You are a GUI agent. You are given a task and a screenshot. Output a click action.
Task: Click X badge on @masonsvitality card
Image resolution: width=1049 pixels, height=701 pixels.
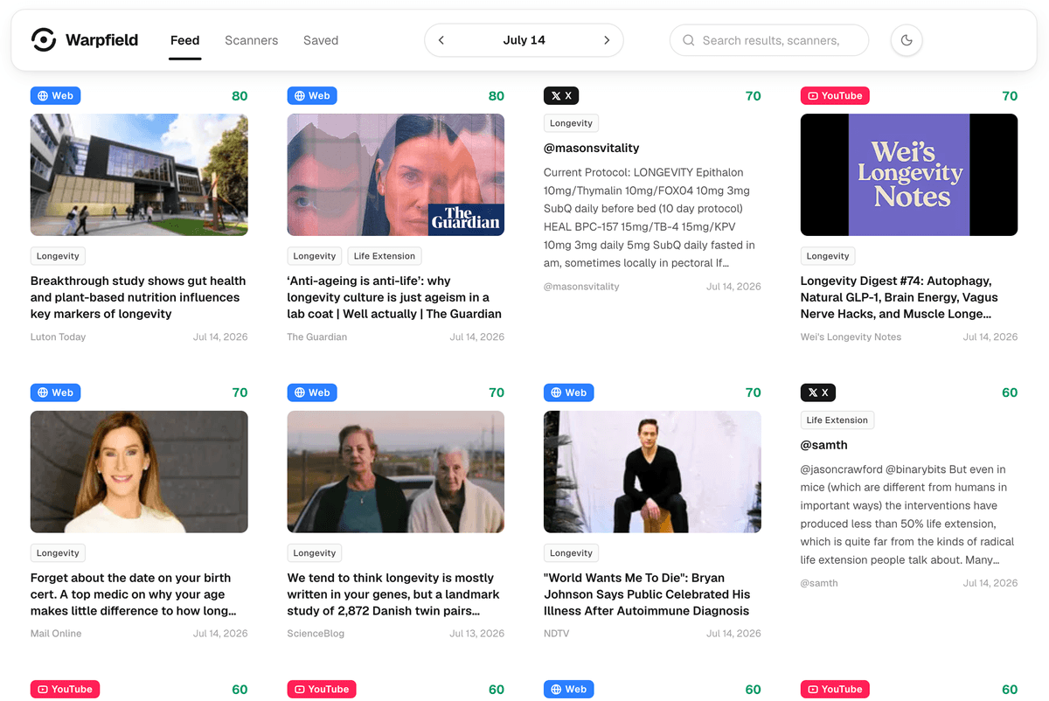point(561,96)
